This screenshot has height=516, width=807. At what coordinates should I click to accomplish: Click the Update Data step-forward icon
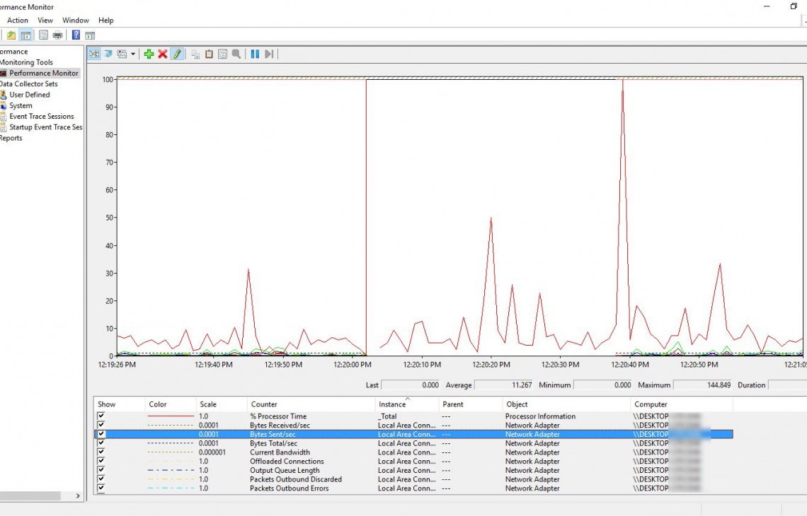(x=269, y=54)
